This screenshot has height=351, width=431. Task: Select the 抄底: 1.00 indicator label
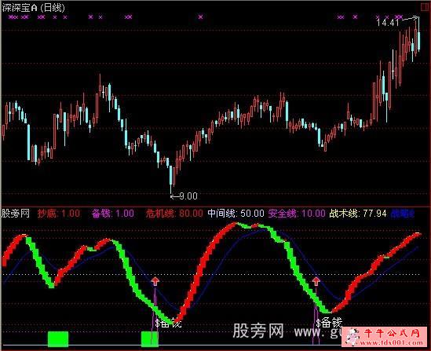tap(59, 214)
